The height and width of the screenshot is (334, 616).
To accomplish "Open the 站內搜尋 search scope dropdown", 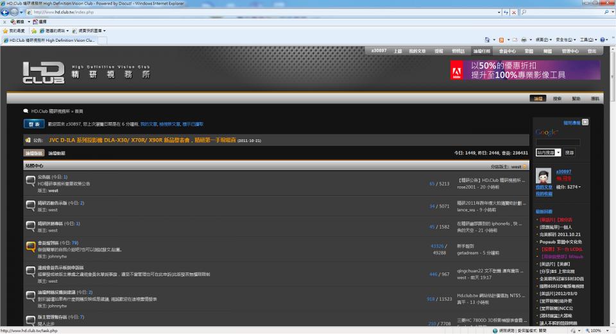I will (x=549, y=153).
